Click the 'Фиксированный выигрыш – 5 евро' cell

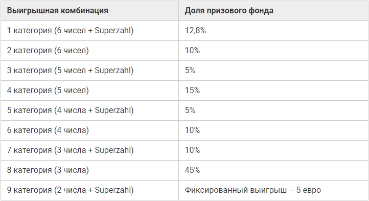(x=273, y=190)
